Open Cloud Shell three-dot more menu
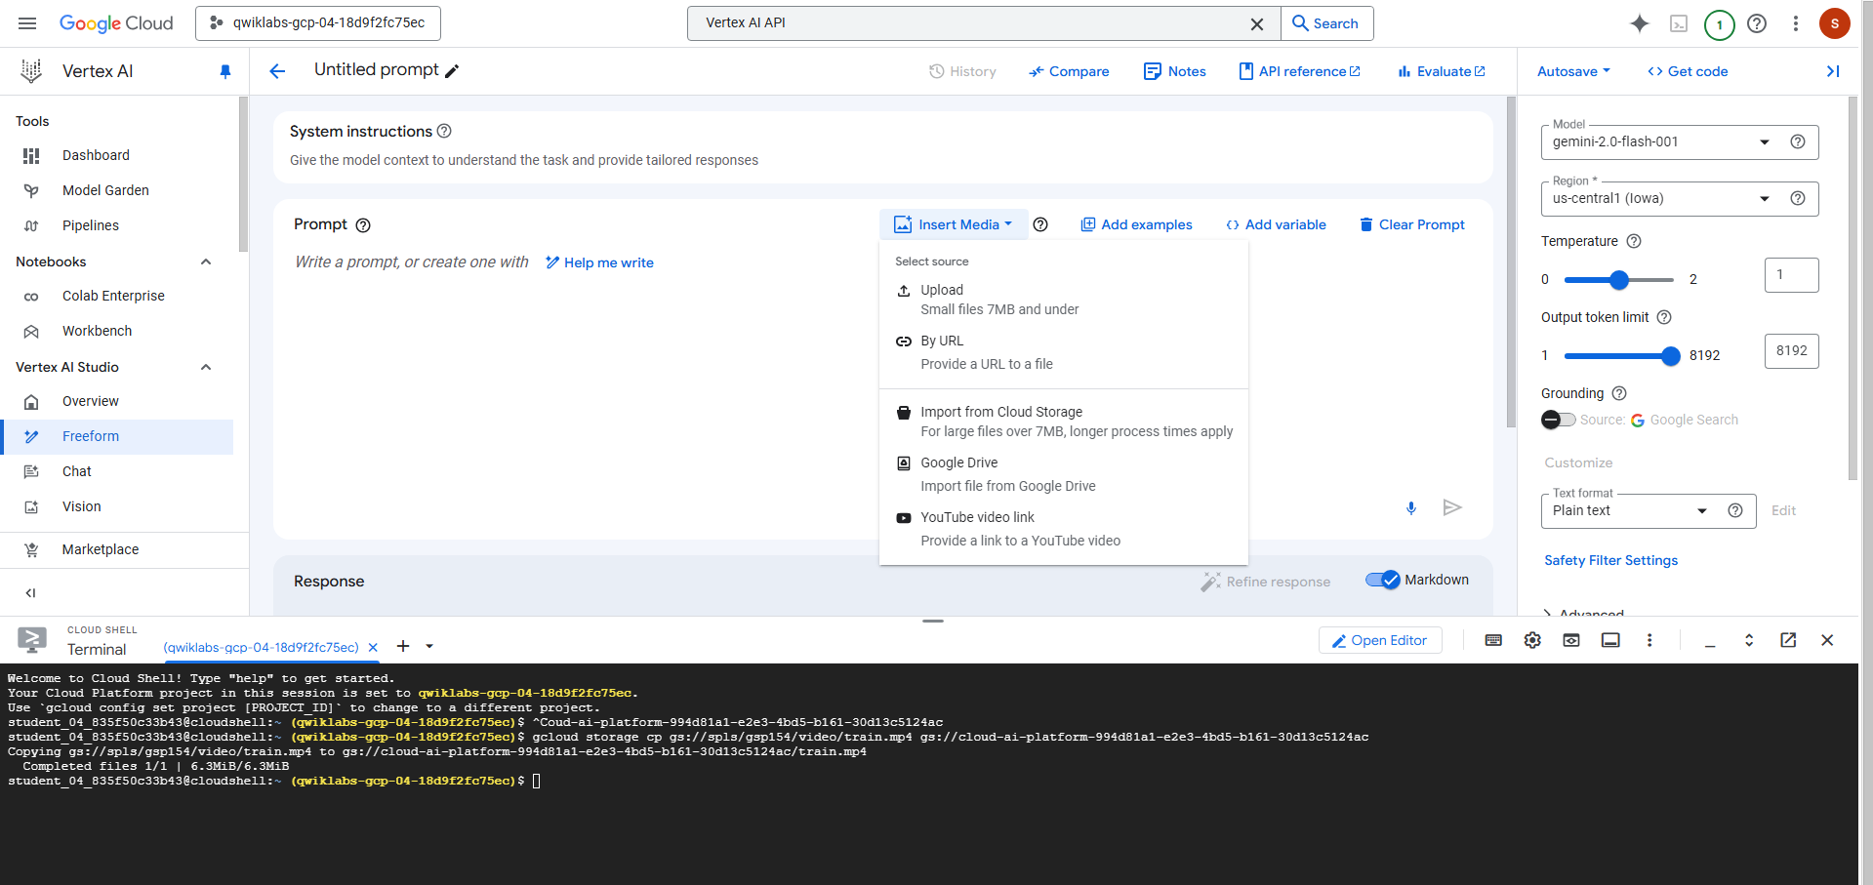 (x=1649, y=640)
